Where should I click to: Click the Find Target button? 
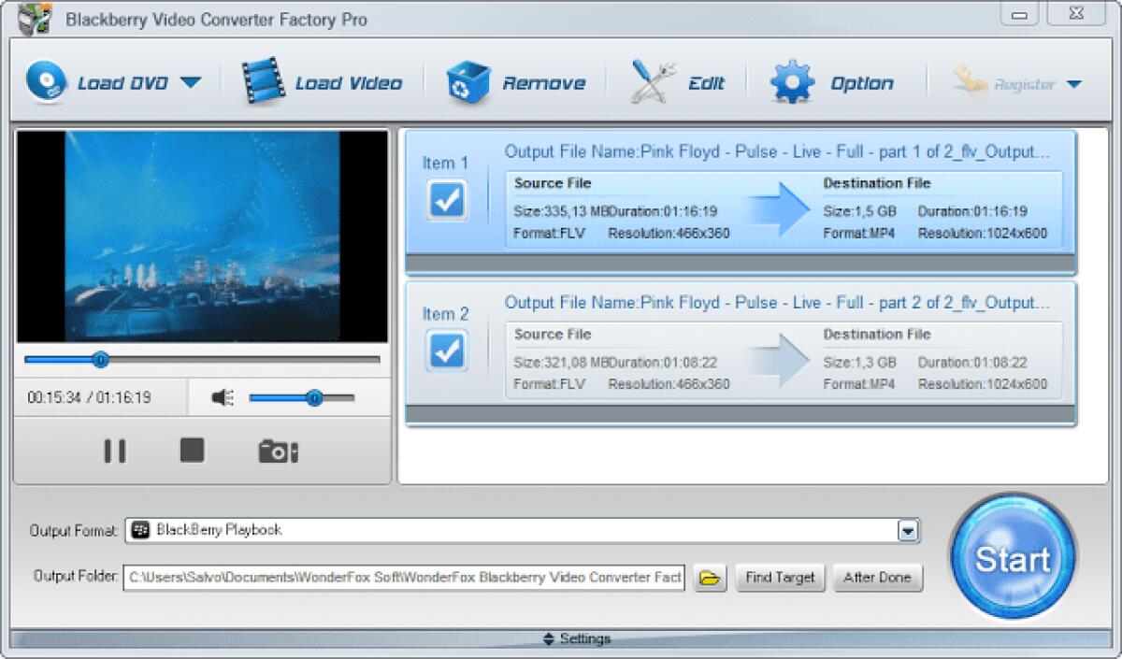780,578
